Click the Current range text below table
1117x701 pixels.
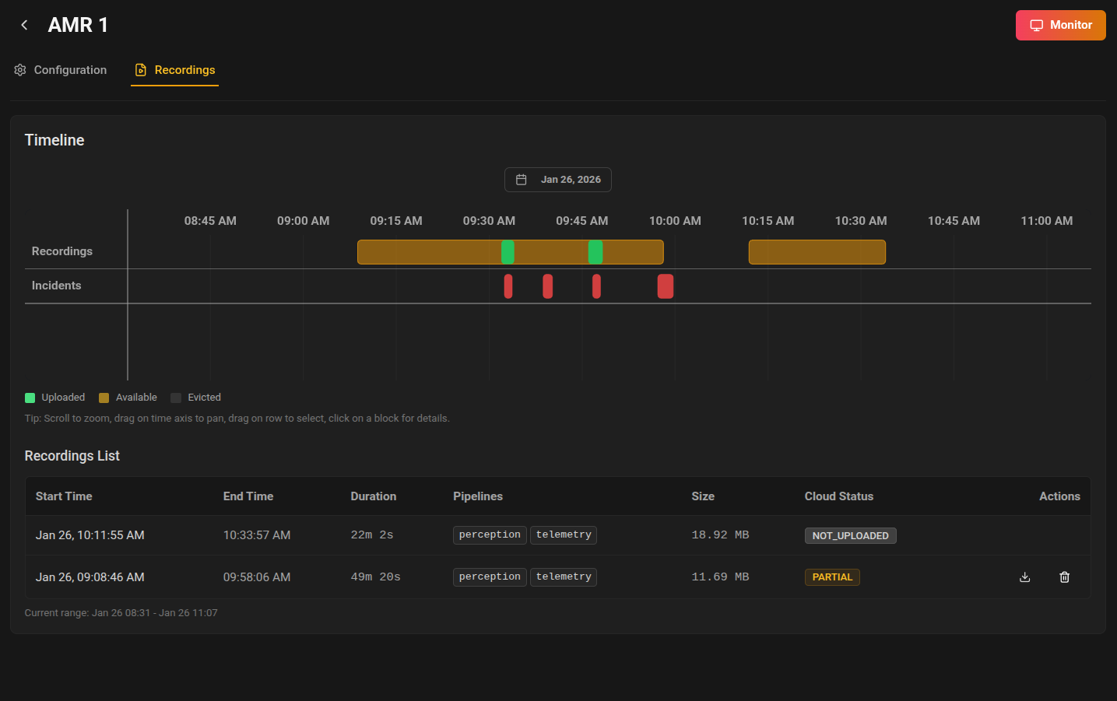(121, 613)
